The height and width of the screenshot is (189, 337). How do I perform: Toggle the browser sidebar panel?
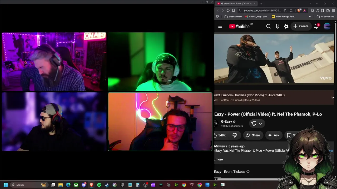pyautogui.click(x=323, y=10)
